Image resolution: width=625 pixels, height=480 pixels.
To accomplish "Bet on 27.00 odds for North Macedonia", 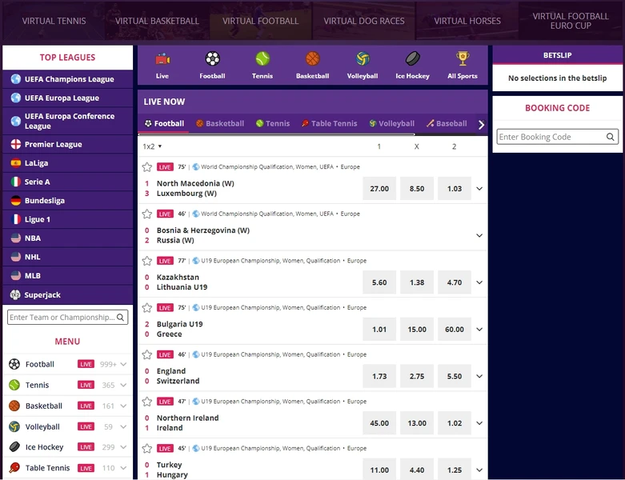I will 379,189.
